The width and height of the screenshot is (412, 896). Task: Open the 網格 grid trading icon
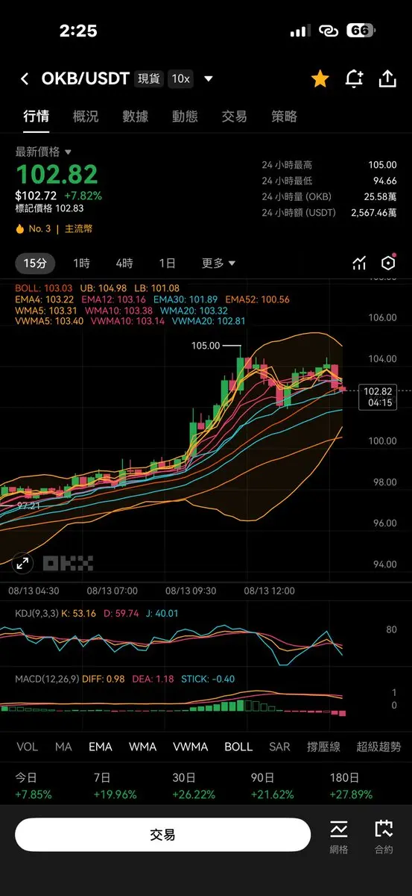pos(339,836)
